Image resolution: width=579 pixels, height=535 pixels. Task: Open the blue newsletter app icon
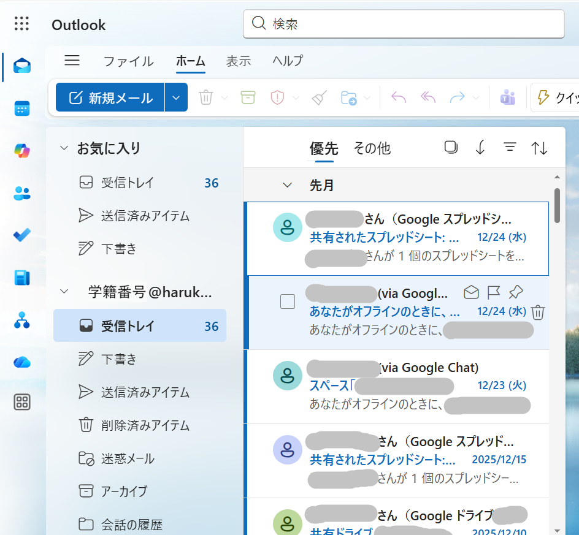coord(22,278)
